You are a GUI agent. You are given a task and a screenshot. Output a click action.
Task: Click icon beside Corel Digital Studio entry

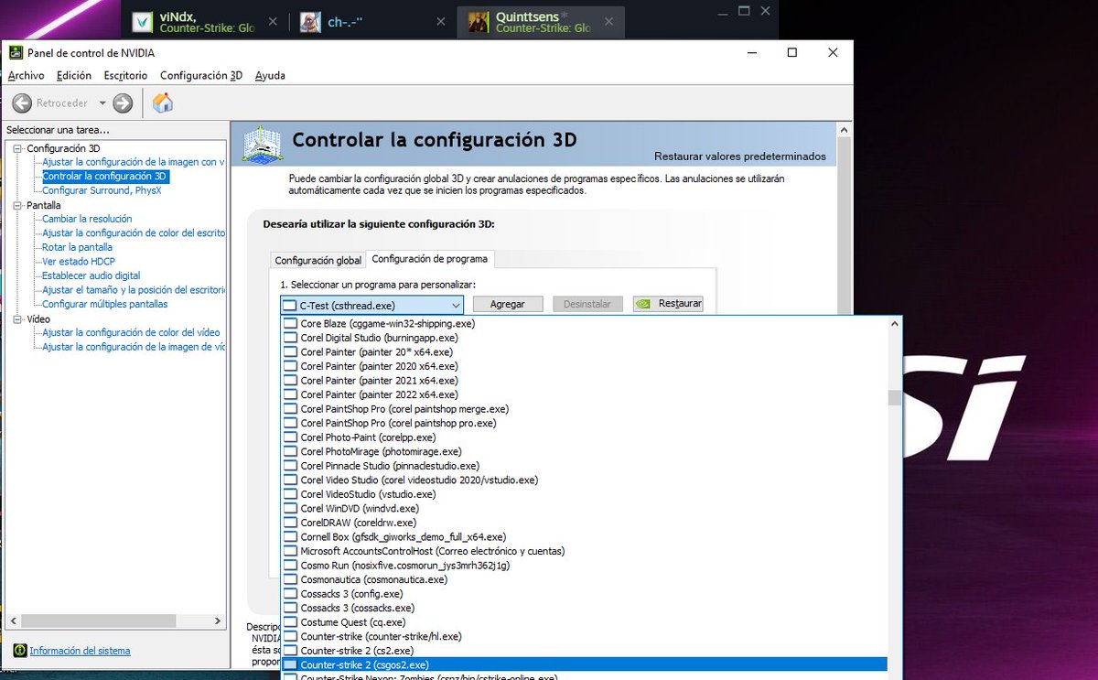[x=291, y=338]
